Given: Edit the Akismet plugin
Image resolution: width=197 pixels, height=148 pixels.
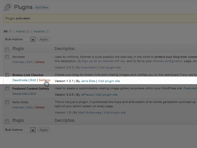Looking at the screenshot, I should tap(30, 62).
